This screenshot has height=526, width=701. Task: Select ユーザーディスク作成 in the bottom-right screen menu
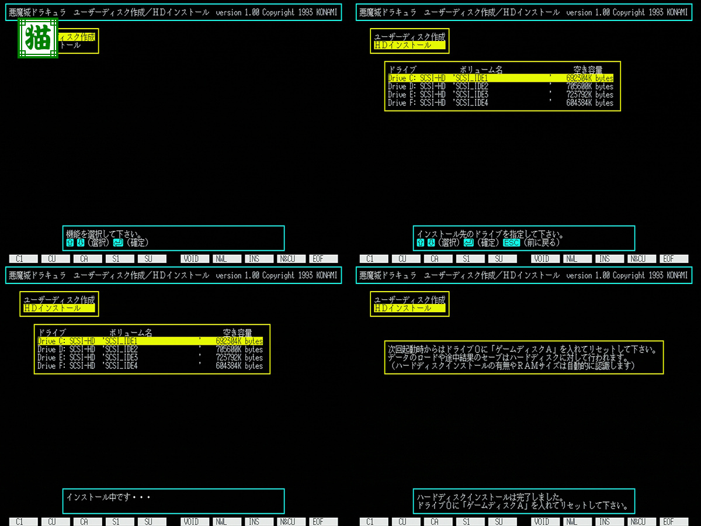coord(410,300)
